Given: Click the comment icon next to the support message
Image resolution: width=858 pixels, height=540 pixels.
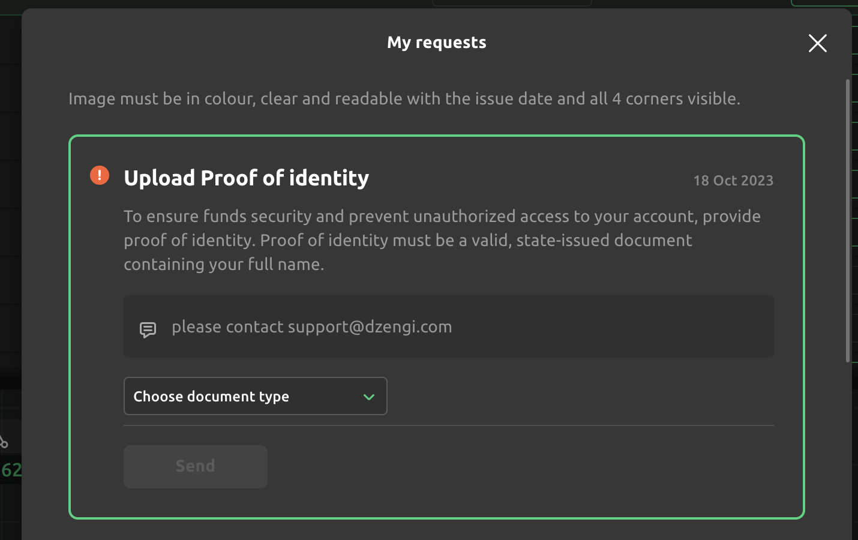Looking at the screenshot, I should tap(148, 329).
